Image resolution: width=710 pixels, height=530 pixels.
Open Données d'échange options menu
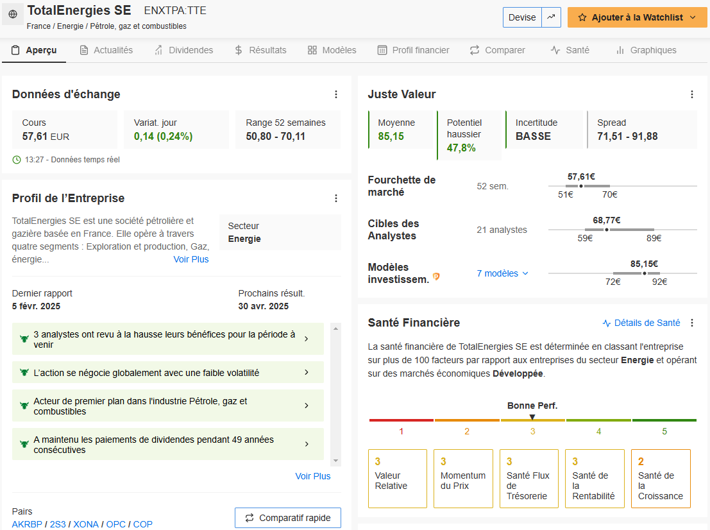(336, 94)
